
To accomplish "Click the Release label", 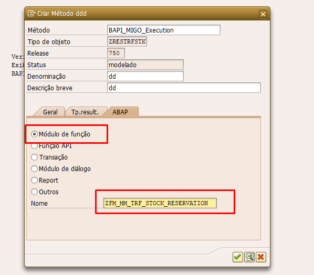I will [38, 53].
